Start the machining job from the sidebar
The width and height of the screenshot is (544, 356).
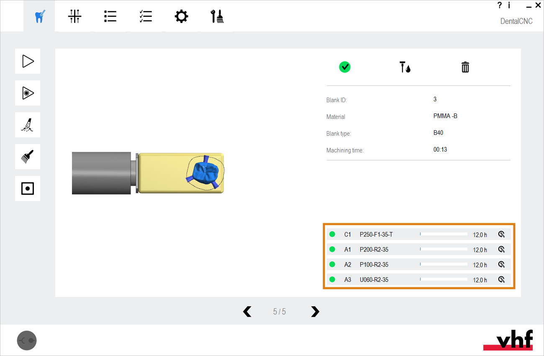click(27, 61)
